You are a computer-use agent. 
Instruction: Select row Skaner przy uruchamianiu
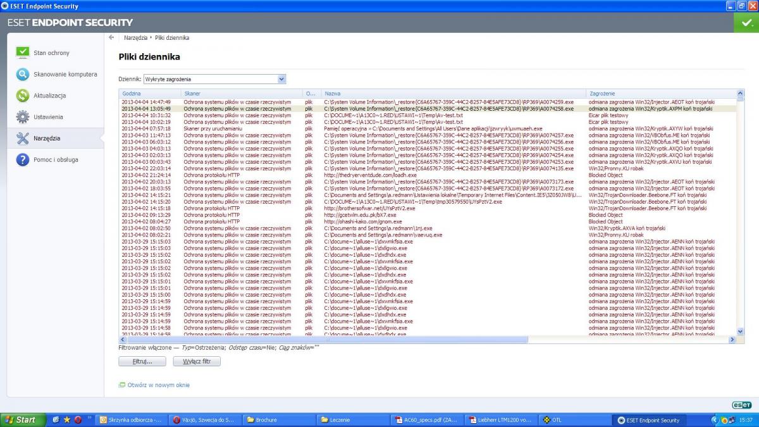pos(428,128)
